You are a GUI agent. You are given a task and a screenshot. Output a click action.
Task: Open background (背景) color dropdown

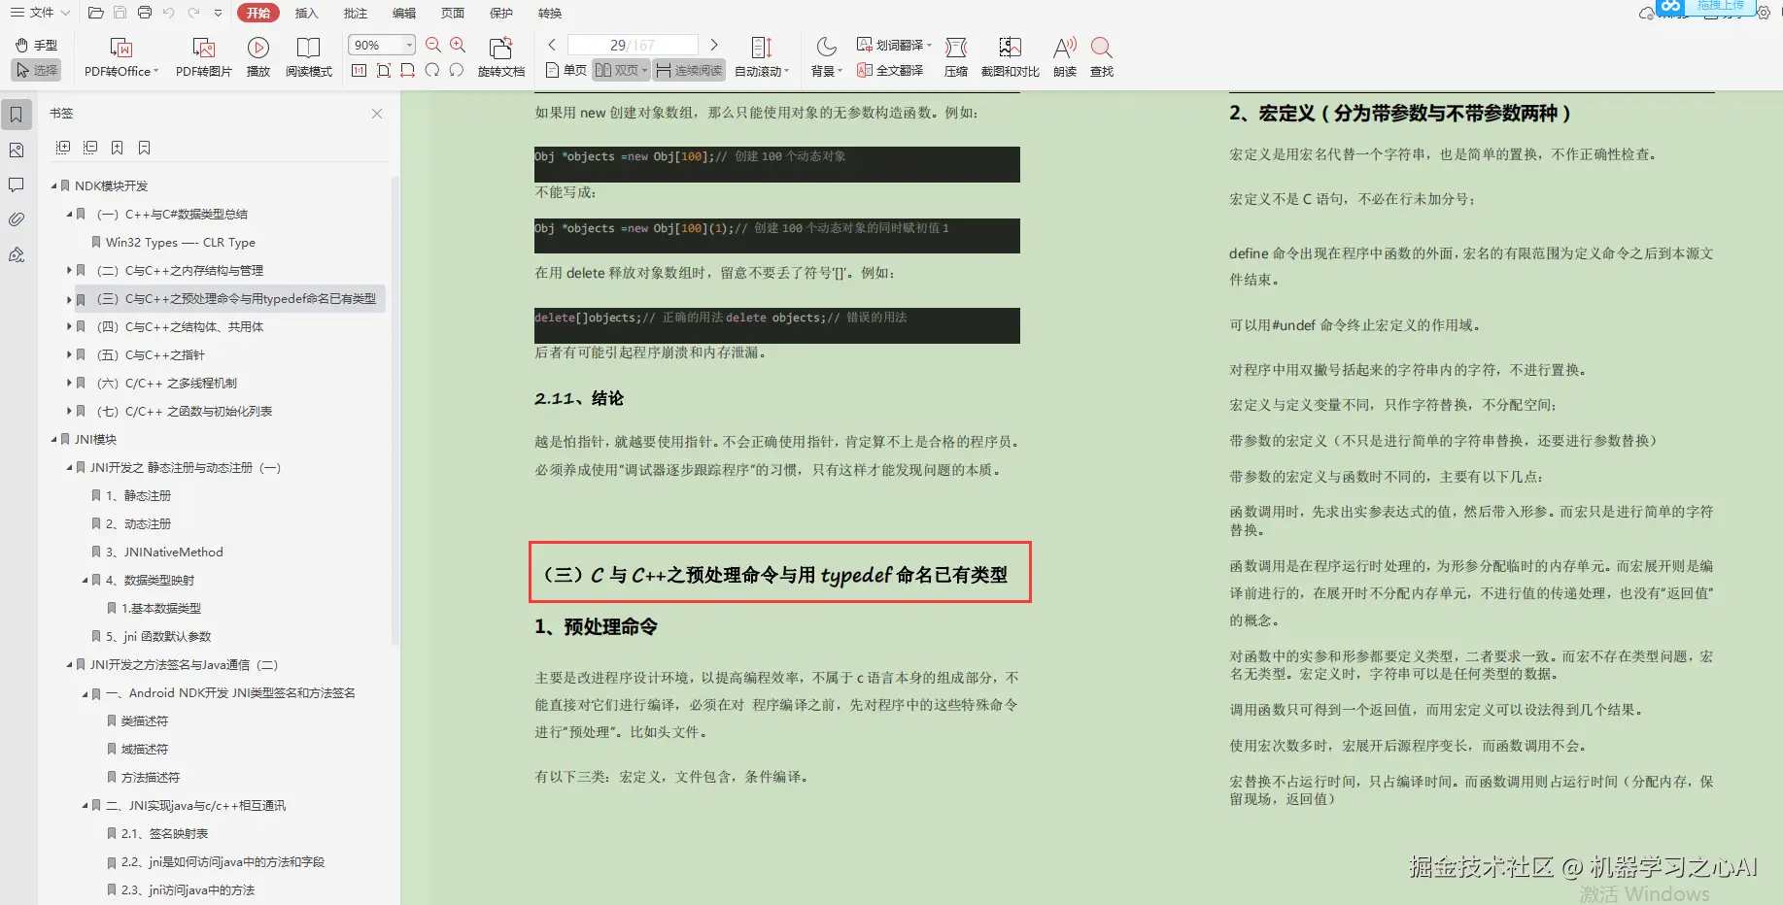(x=826, y=58)
